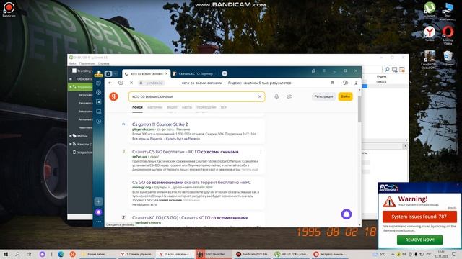Screen dimensions: 462x259
Task: Open uTorrent taskbar button
Action: coord(291,254)
